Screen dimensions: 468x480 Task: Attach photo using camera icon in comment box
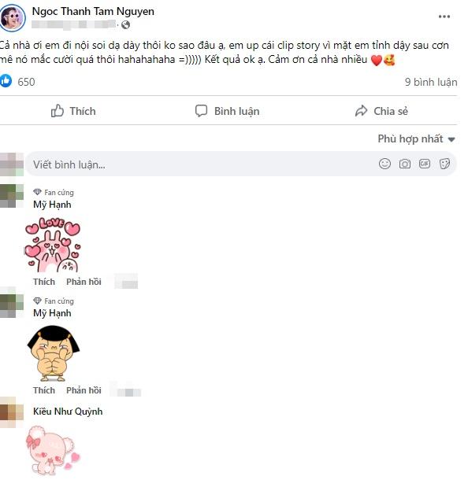404,164
